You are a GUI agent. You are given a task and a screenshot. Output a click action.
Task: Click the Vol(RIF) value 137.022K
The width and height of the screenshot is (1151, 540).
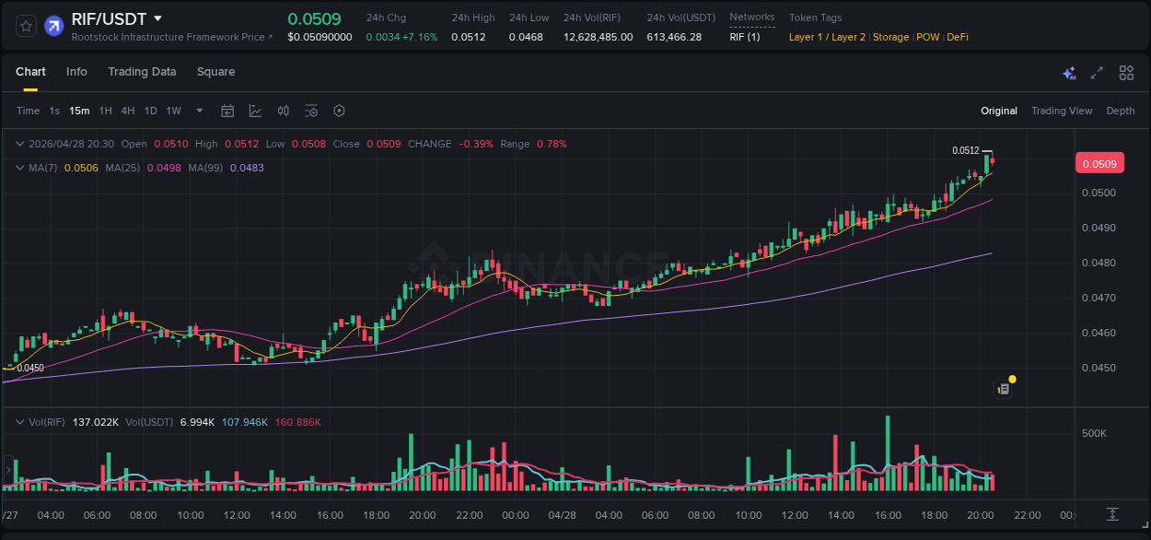96,422
